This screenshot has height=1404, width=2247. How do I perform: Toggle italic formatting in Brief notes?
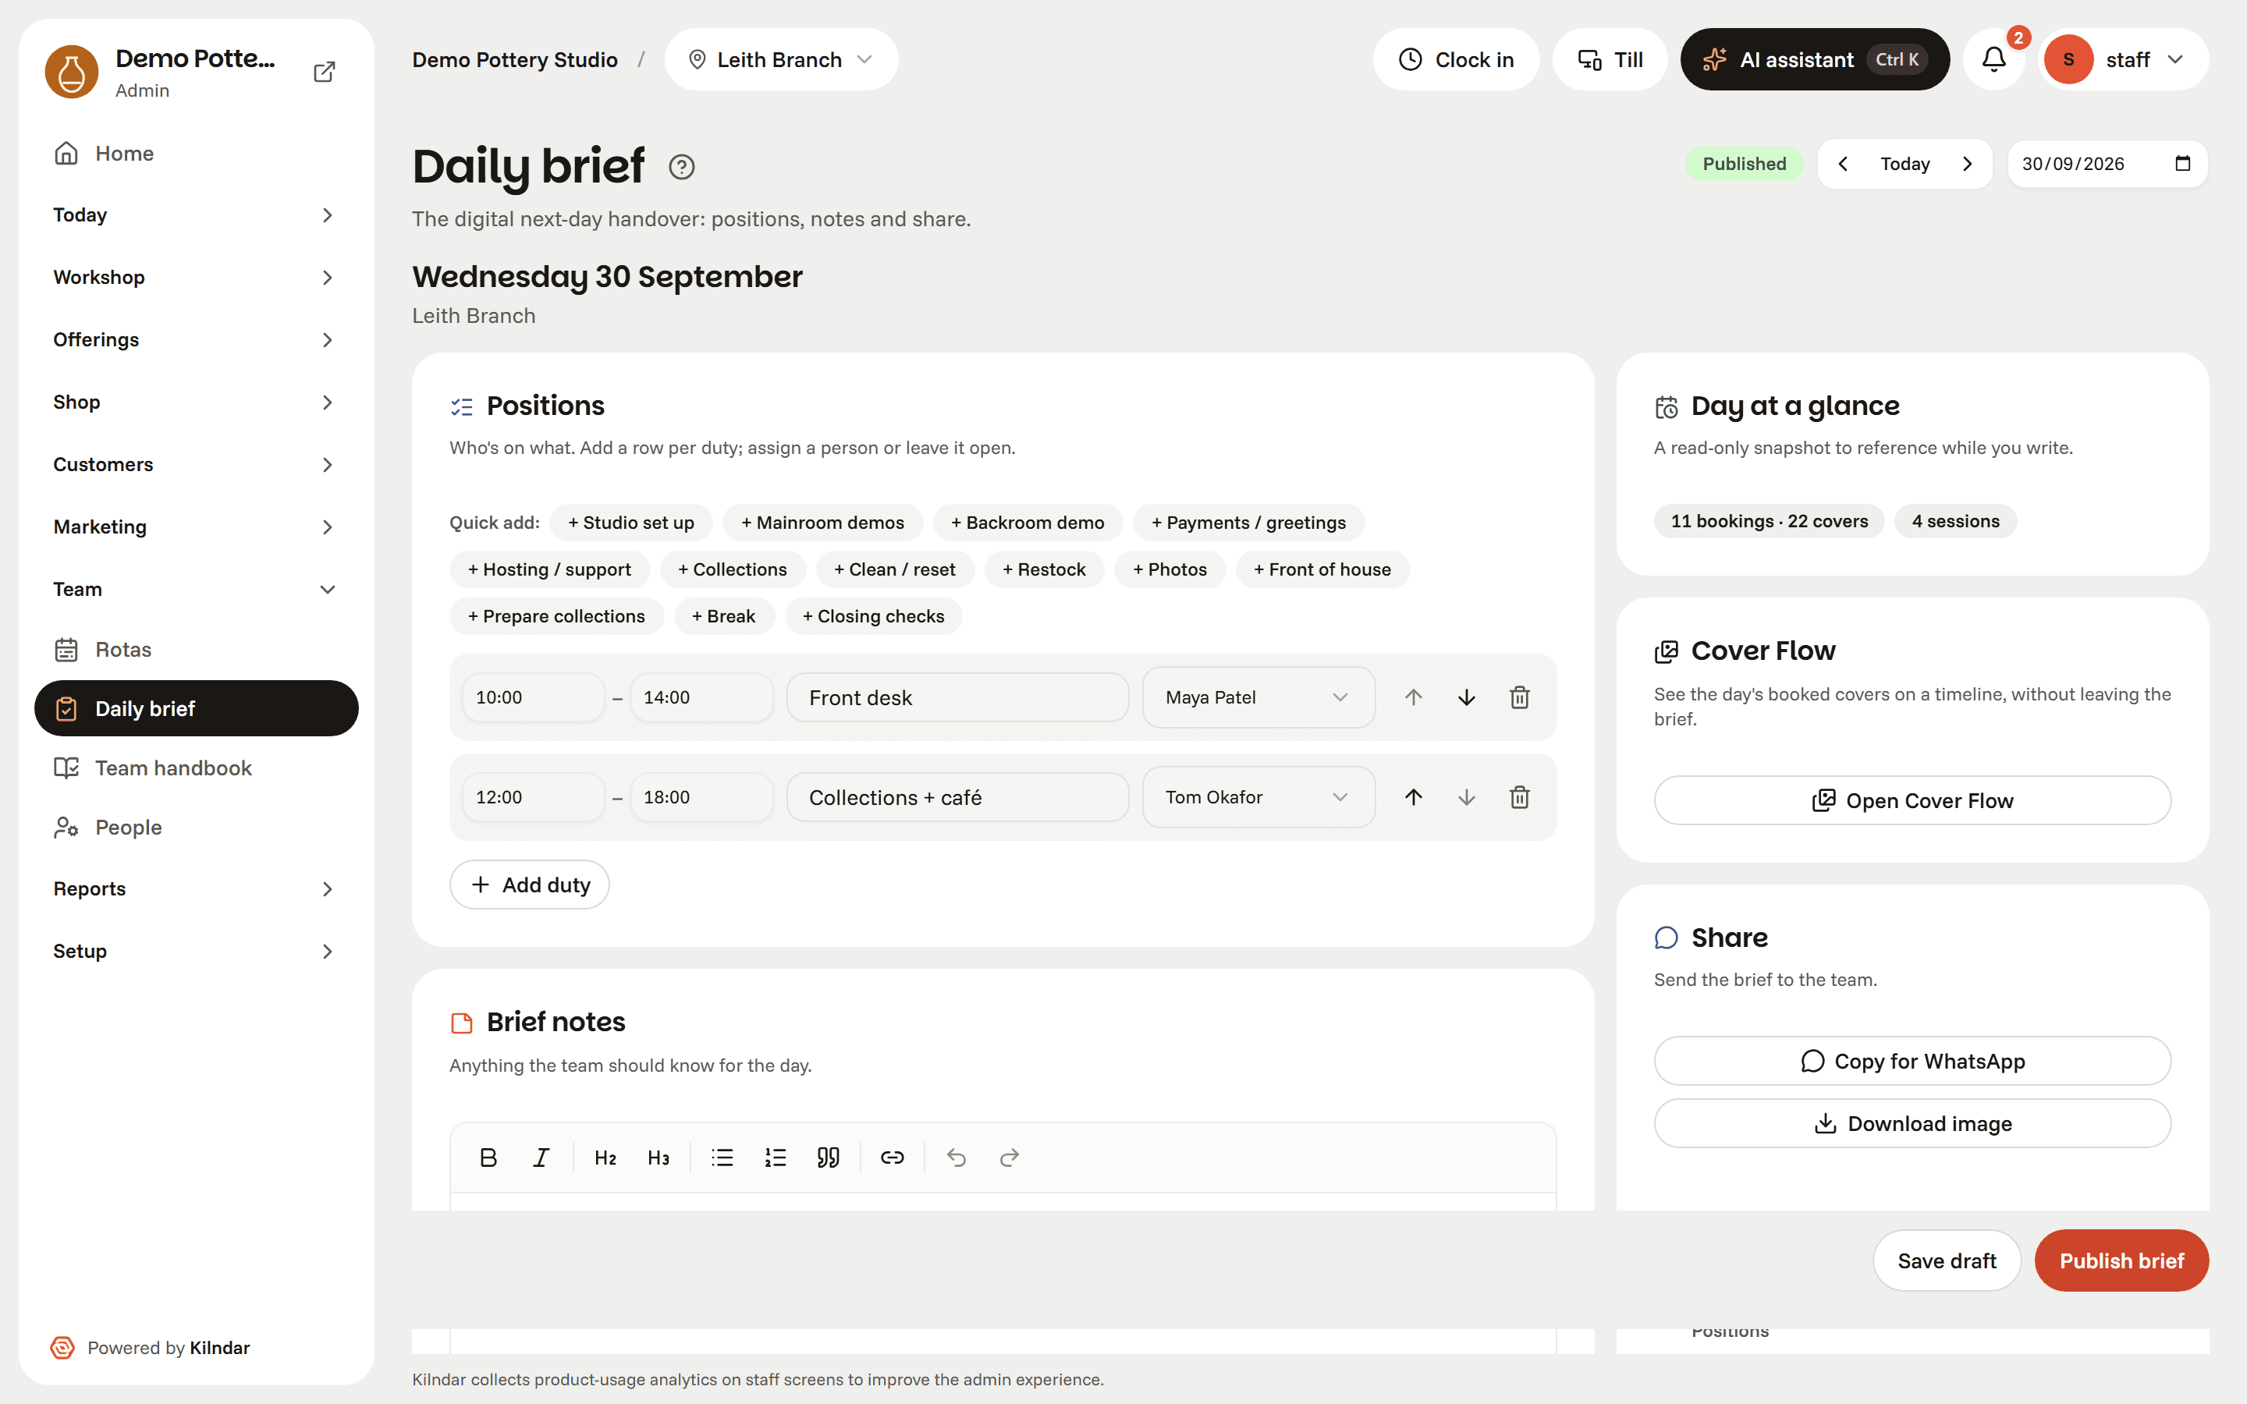pyautogui.click(x=541, y=1157)
